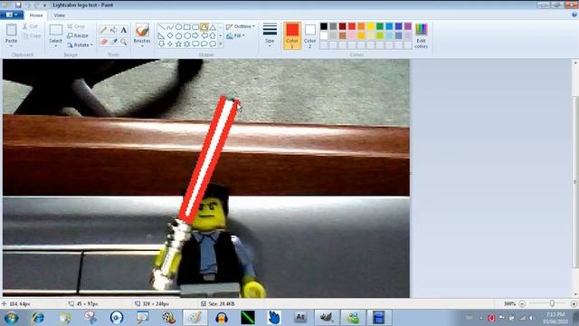Open the Paint file menu button
This screenshot has width=579, height=326.
point(12,14)
